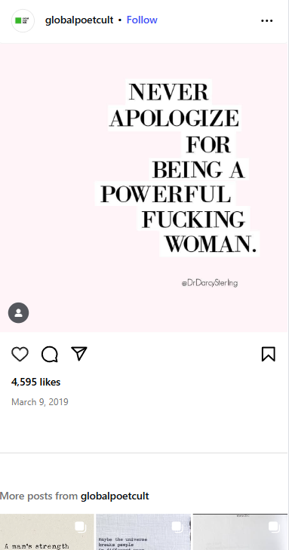The height and width of the screenshot is (550, 289).
Task: Click the carousel icon on first thumbnail
Action: point(80,527)
